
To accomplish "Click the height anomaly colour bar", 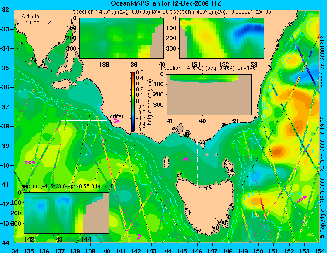I will [133, 102].
